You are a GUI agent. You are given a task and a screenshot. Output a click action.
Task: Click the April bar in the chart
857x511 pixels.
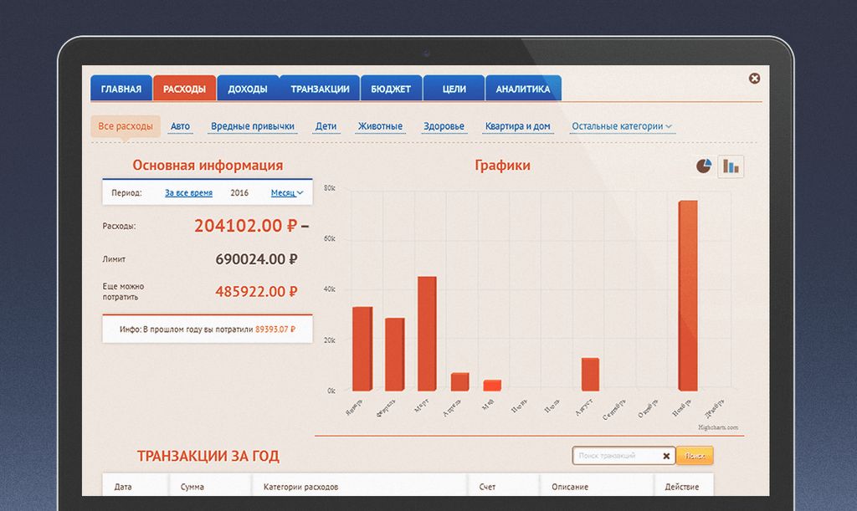pos(459,381)
